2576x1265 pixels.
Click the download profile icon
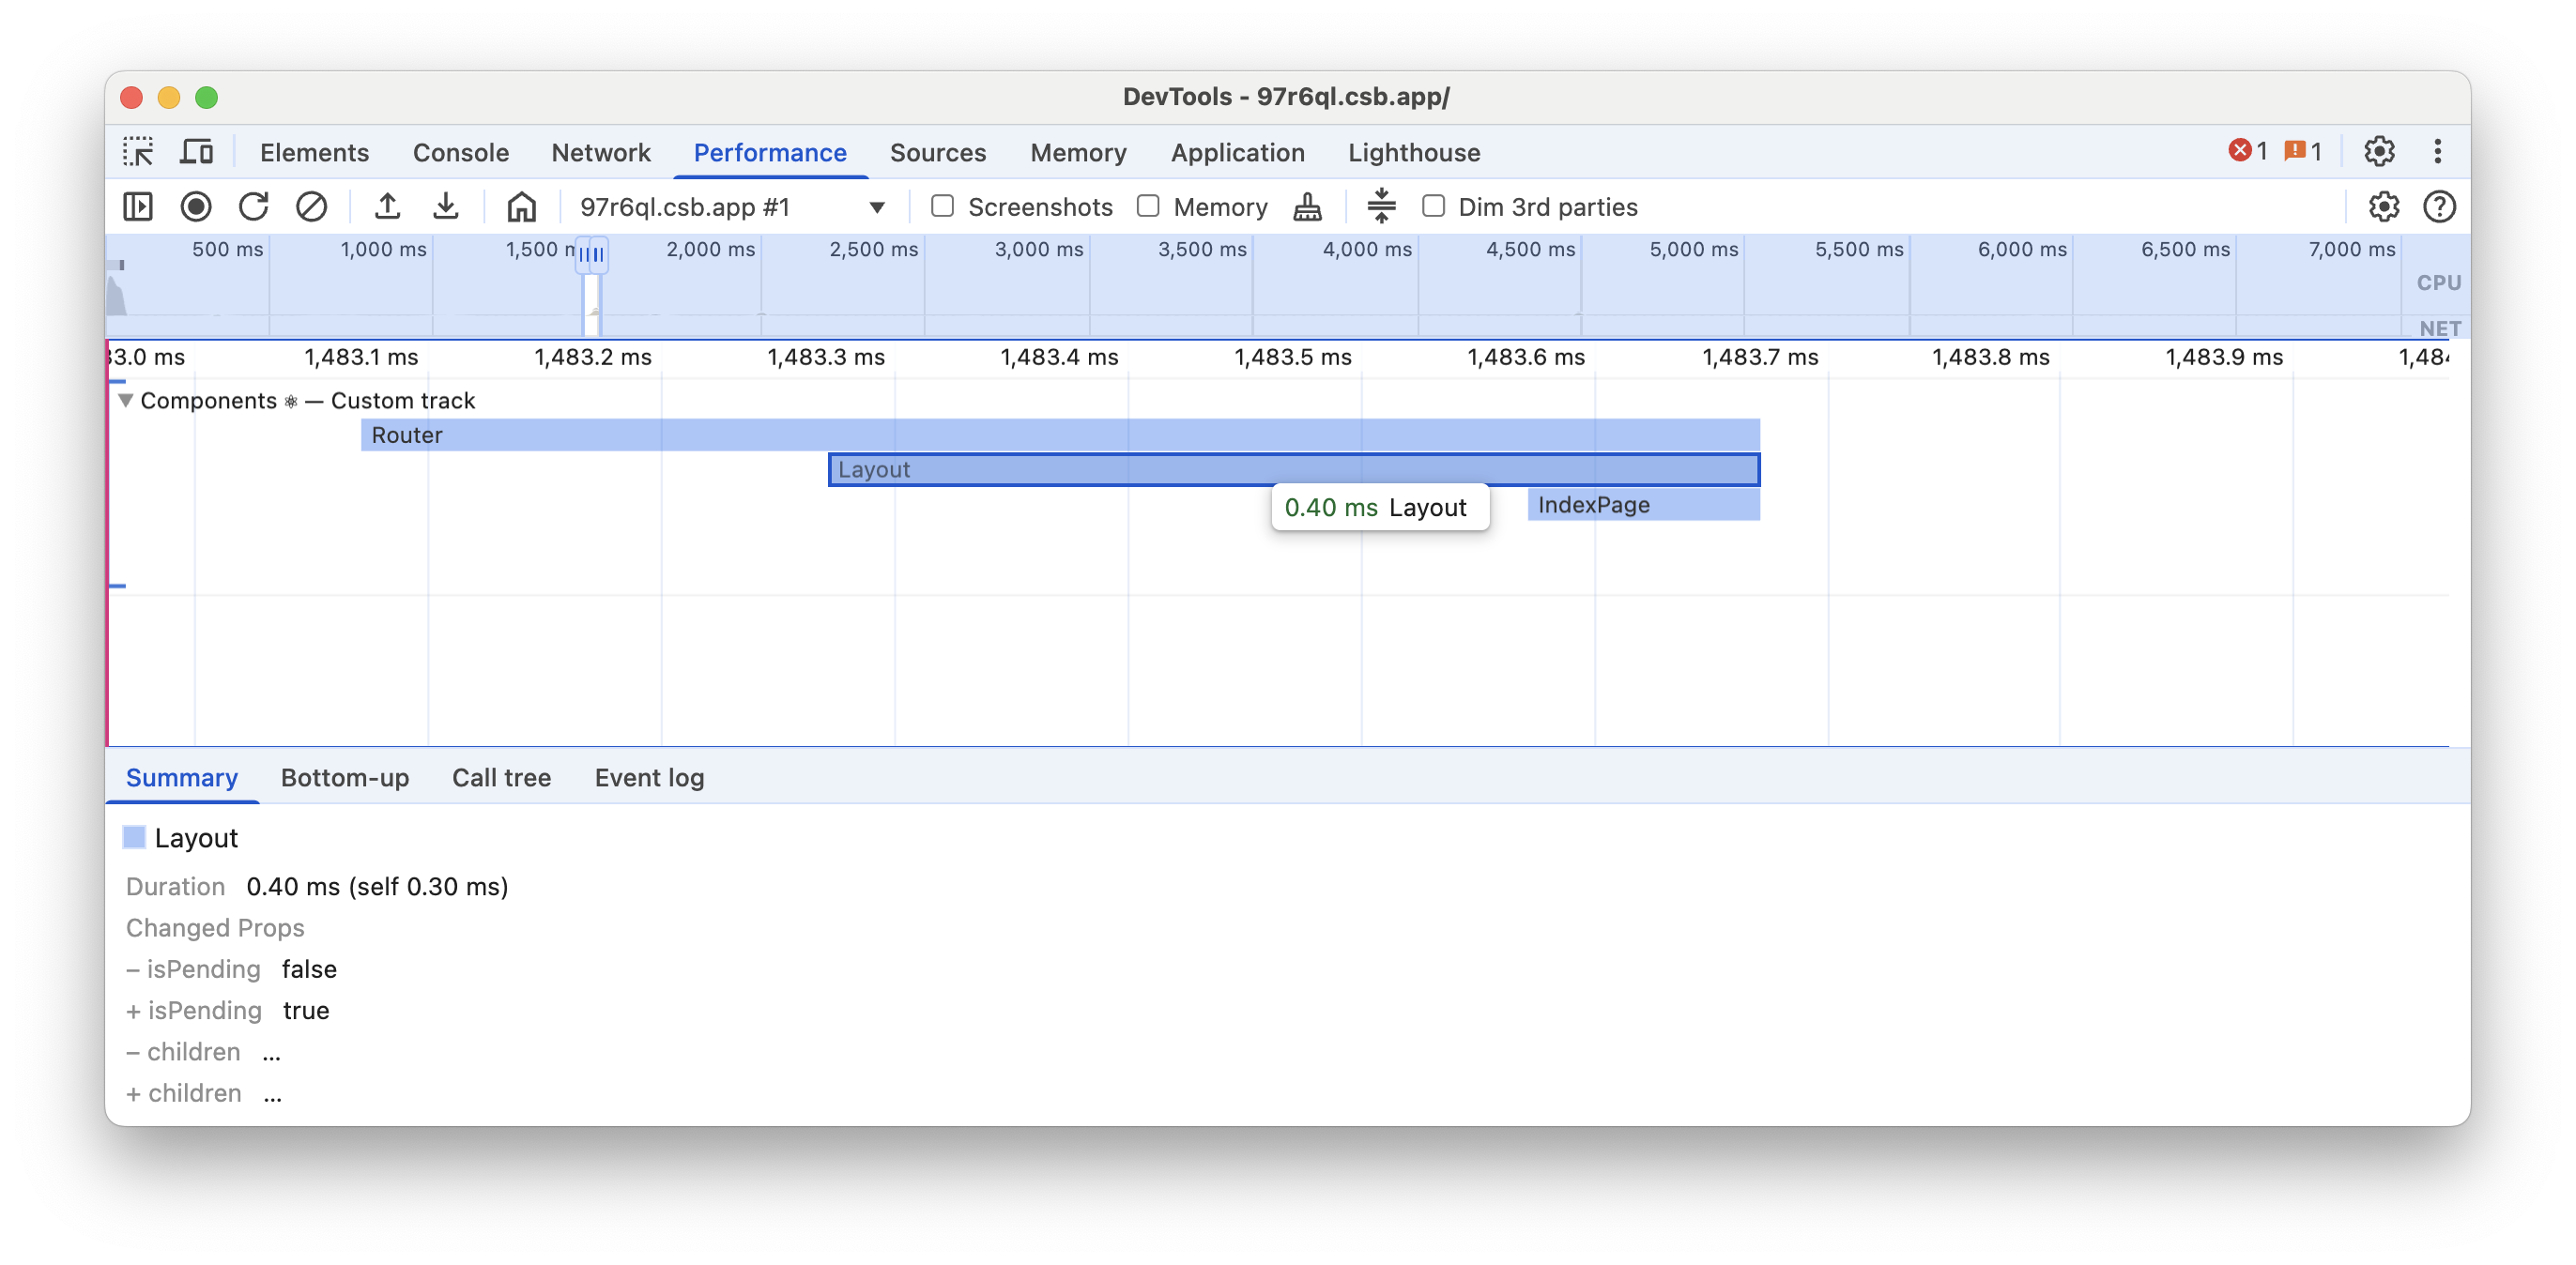pyautogui.click(x=445, y=207)
